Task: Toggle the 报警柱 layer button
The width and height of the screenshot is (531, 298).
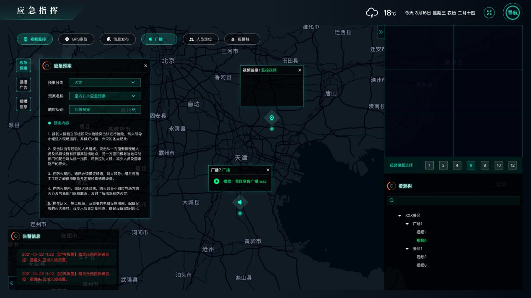Action: [242, 39]
